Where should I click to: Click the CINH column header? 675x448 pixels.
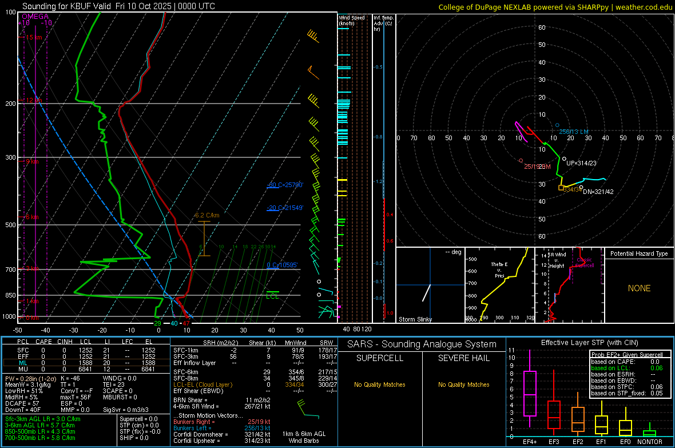pos(65,342)
